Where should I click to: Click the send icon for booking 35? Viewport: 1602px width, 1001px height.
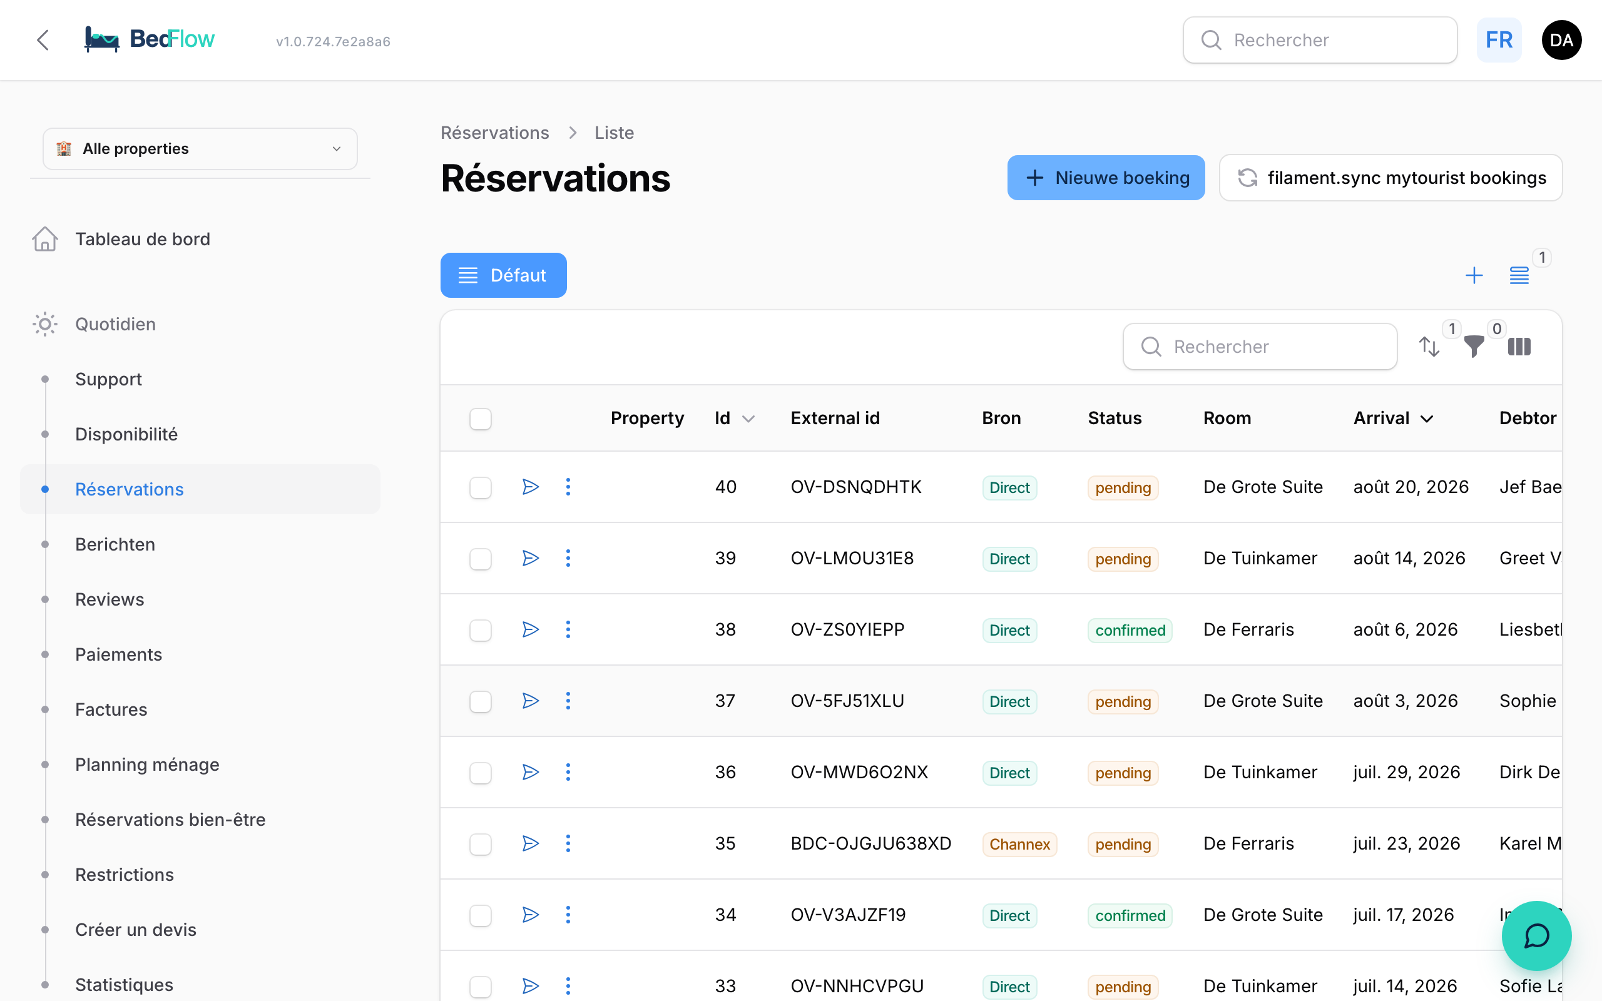click(x=530, y=843)
